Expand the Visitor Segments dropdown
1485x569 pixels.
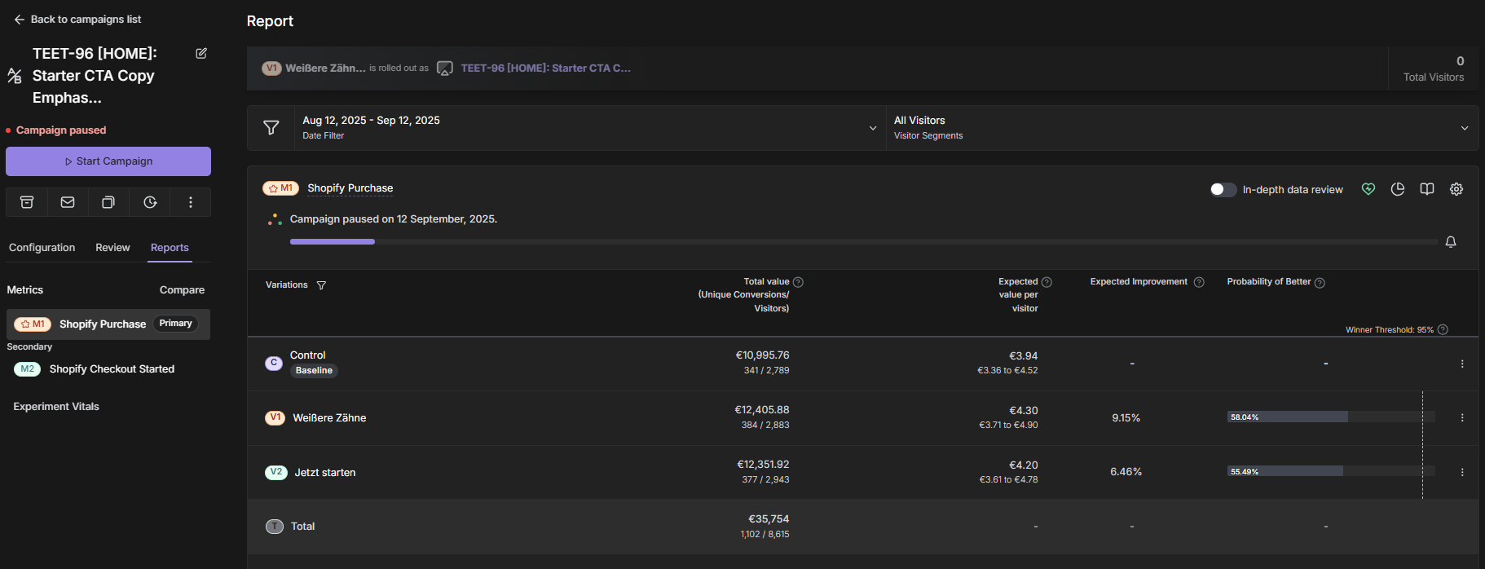1181,128
